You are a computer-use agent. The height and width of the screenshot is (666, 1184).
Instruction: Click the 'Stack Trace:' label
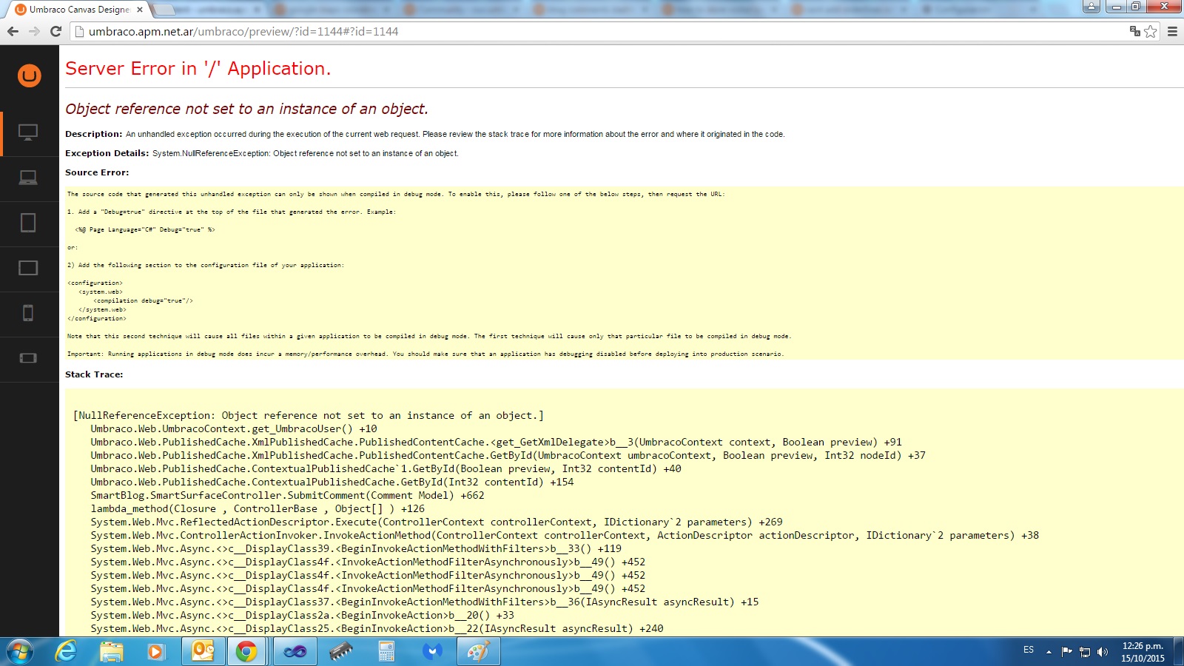tap(94, 374)
